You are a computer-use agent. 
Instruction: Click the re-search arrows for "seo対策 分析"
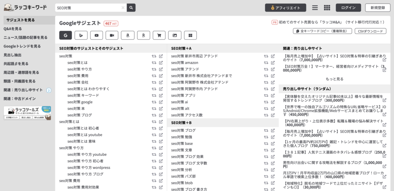pos(266,170)
